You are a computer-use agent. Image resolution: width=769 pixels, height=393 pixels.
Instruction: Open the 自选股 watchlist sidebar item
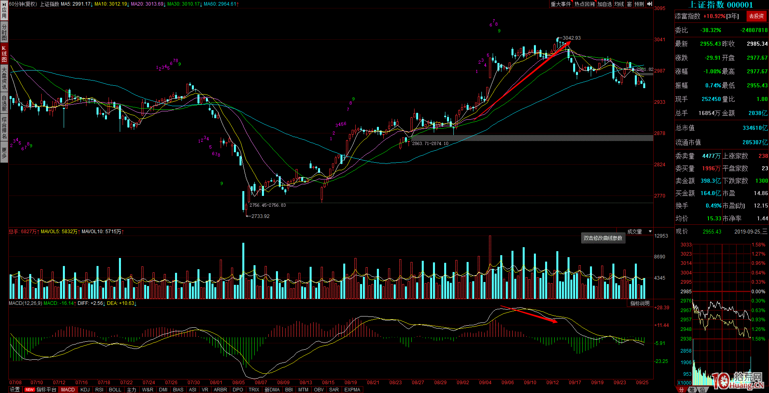tap(4, 103)
